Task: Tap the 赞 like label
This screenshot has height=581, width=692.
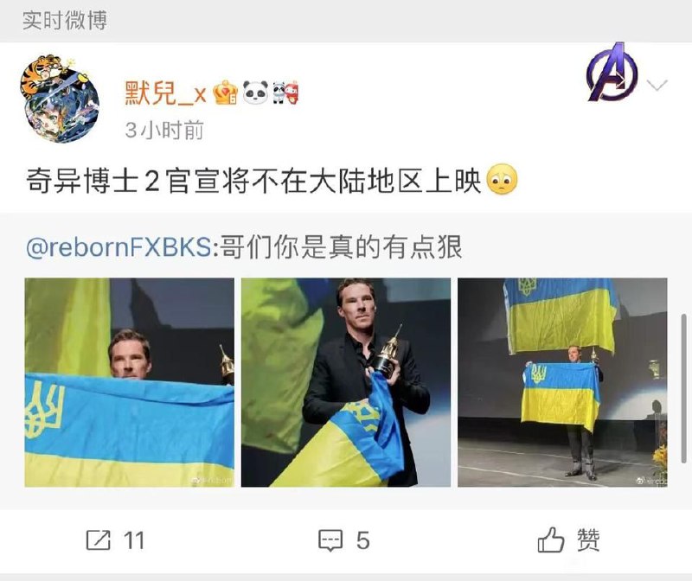Action: 588,540
